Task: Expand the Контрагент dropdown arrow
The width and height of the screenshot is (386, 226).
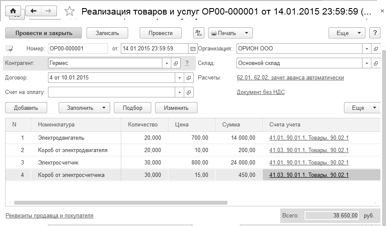Action: coord(167,63)
